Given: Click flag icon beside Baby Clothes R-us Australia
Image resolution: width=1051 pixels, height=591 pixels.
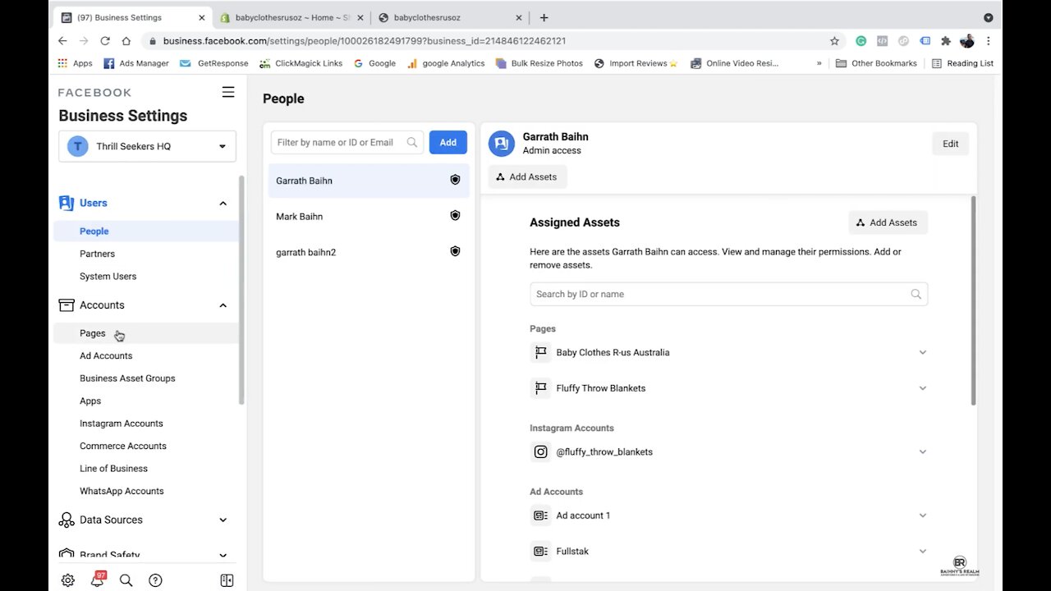Looking at the screenshot, I should click(x=540, y=352).
